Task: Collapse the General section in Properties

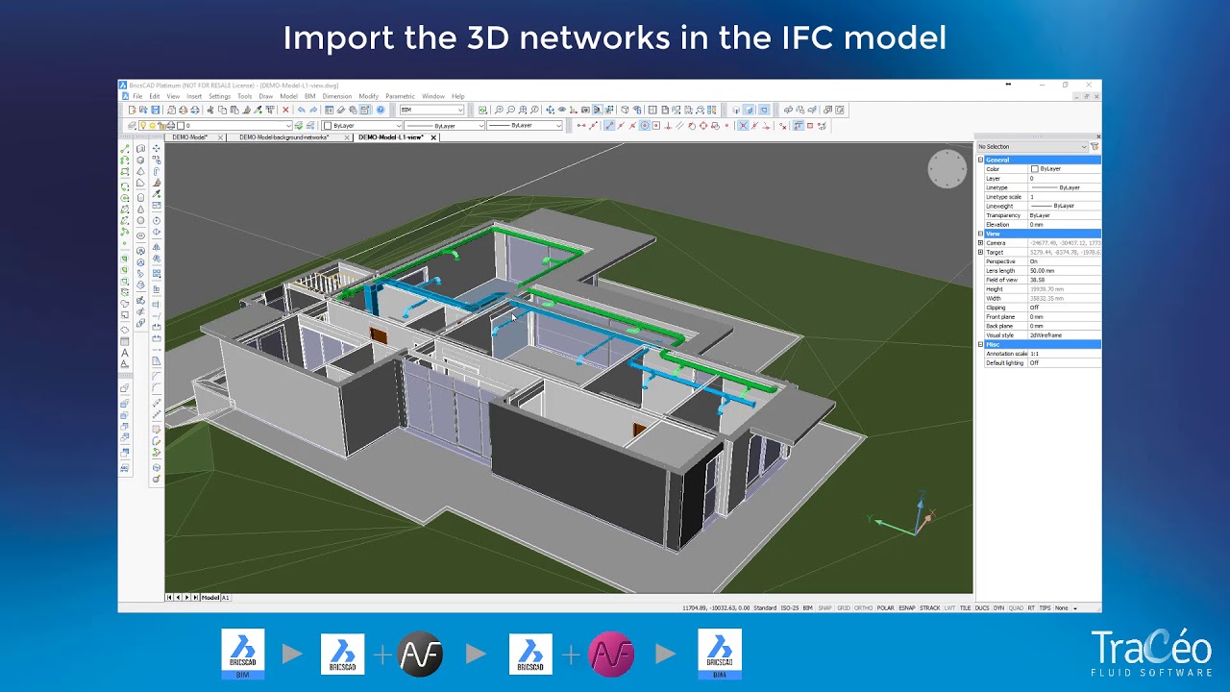Action: pyautogui.click(x=980, y=160)
